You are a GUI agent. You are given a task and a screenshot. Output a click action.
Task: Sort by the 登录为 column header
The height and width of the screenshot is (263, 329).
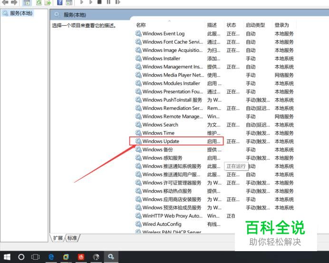click(282, 25)
